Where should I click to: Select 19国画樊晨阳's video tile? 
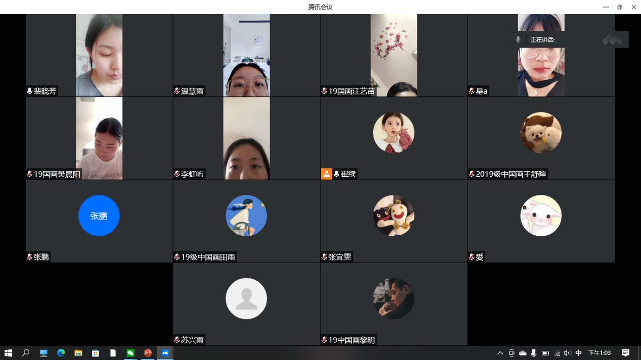tap(99, 138)
